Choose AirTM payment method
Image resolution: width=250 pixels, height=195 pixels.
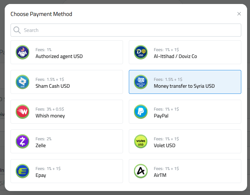tap(185, 171)
